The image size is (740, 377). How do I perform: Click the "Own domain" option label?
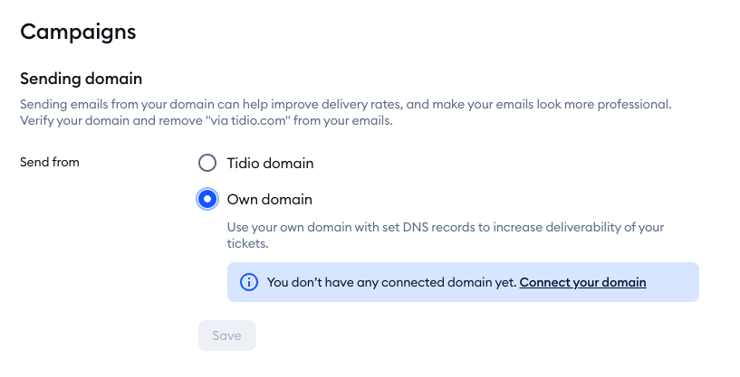(270, 199)
